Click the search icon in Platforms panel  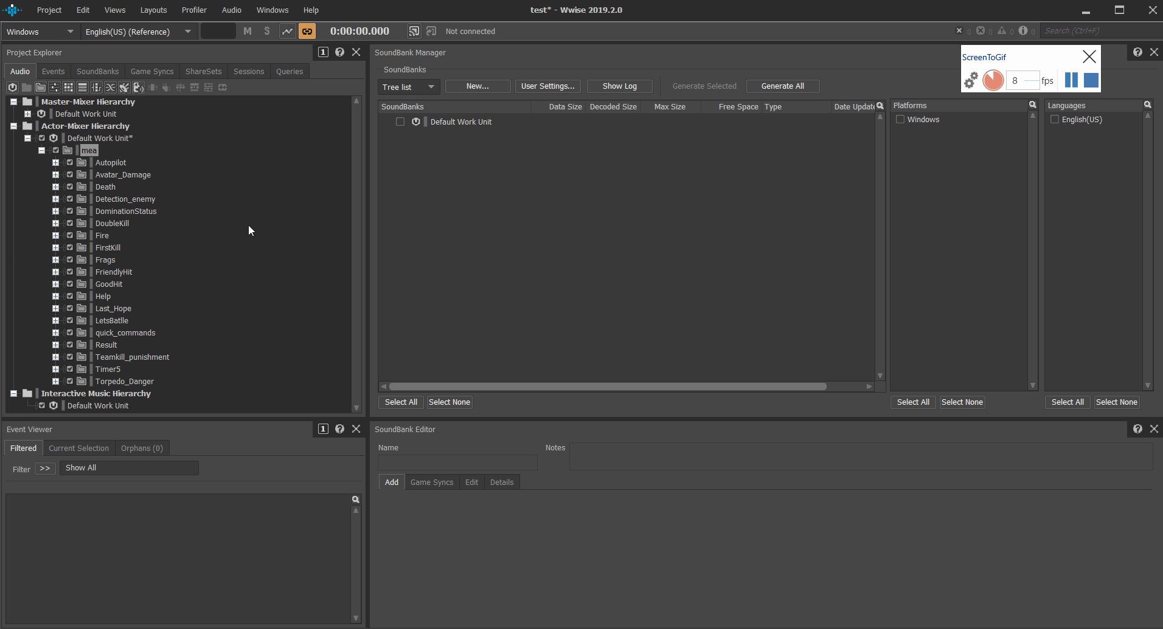1032,105
